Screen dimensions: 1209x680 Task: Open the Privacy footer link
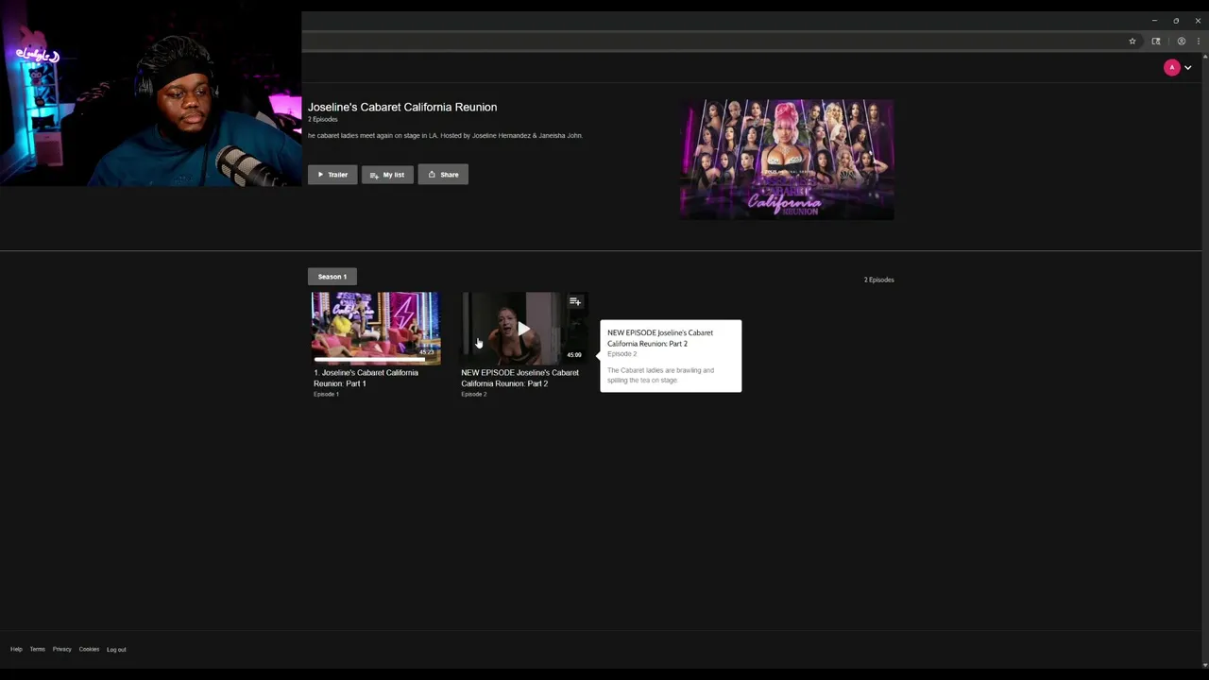62,650
